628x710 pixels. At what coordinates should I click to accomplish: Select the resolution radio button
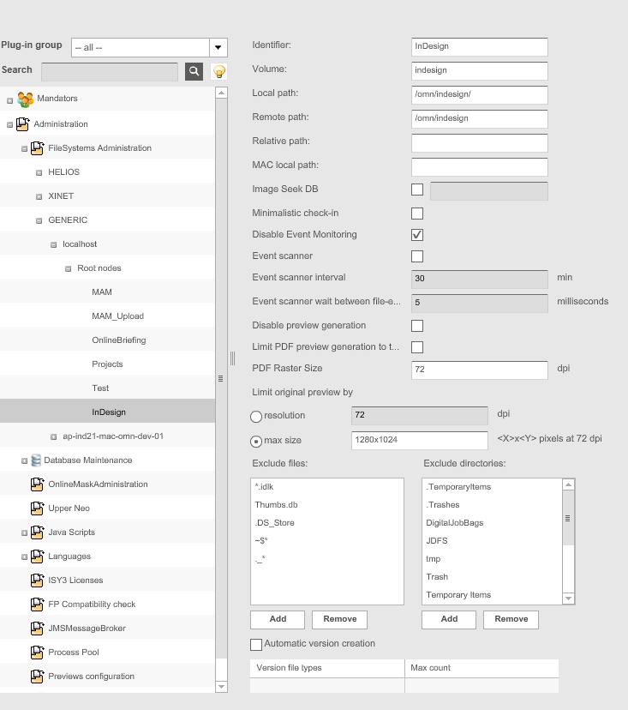coord(256,417)
